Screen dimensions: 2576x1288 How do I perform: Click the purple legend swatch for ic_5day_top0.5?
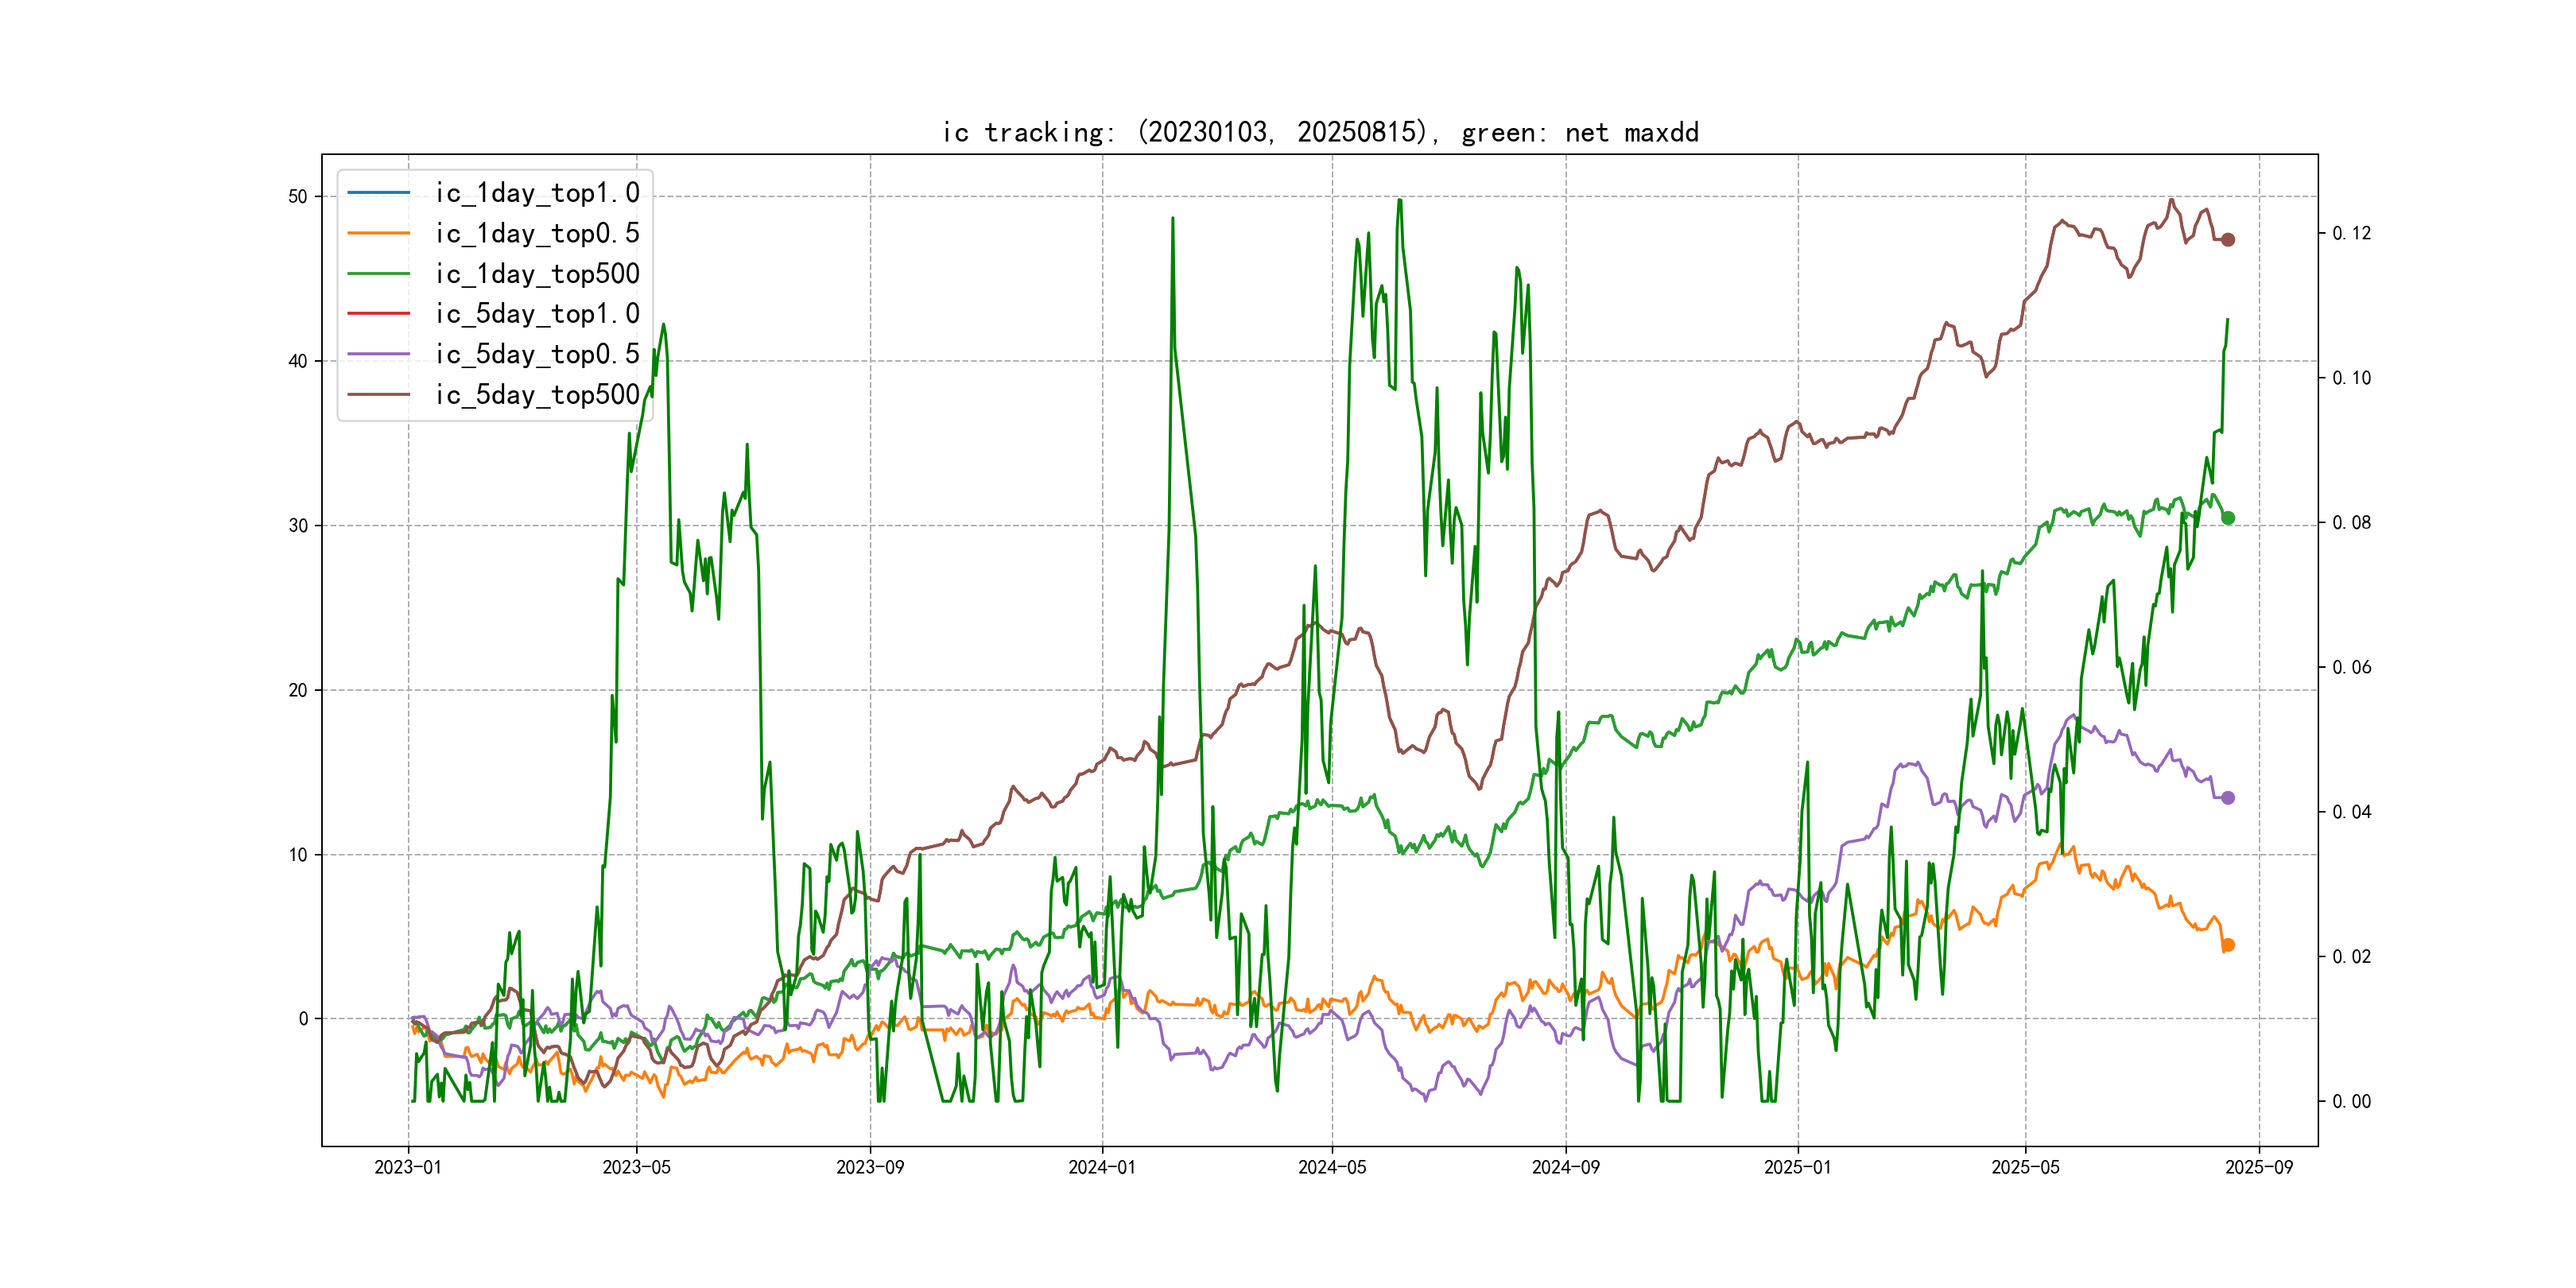[x=378, y=354]
